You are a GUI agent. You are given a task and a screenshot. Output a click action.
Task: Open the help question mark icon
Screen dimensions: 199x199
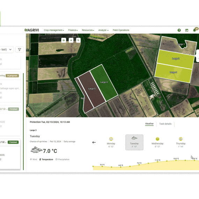coord(179,30)
